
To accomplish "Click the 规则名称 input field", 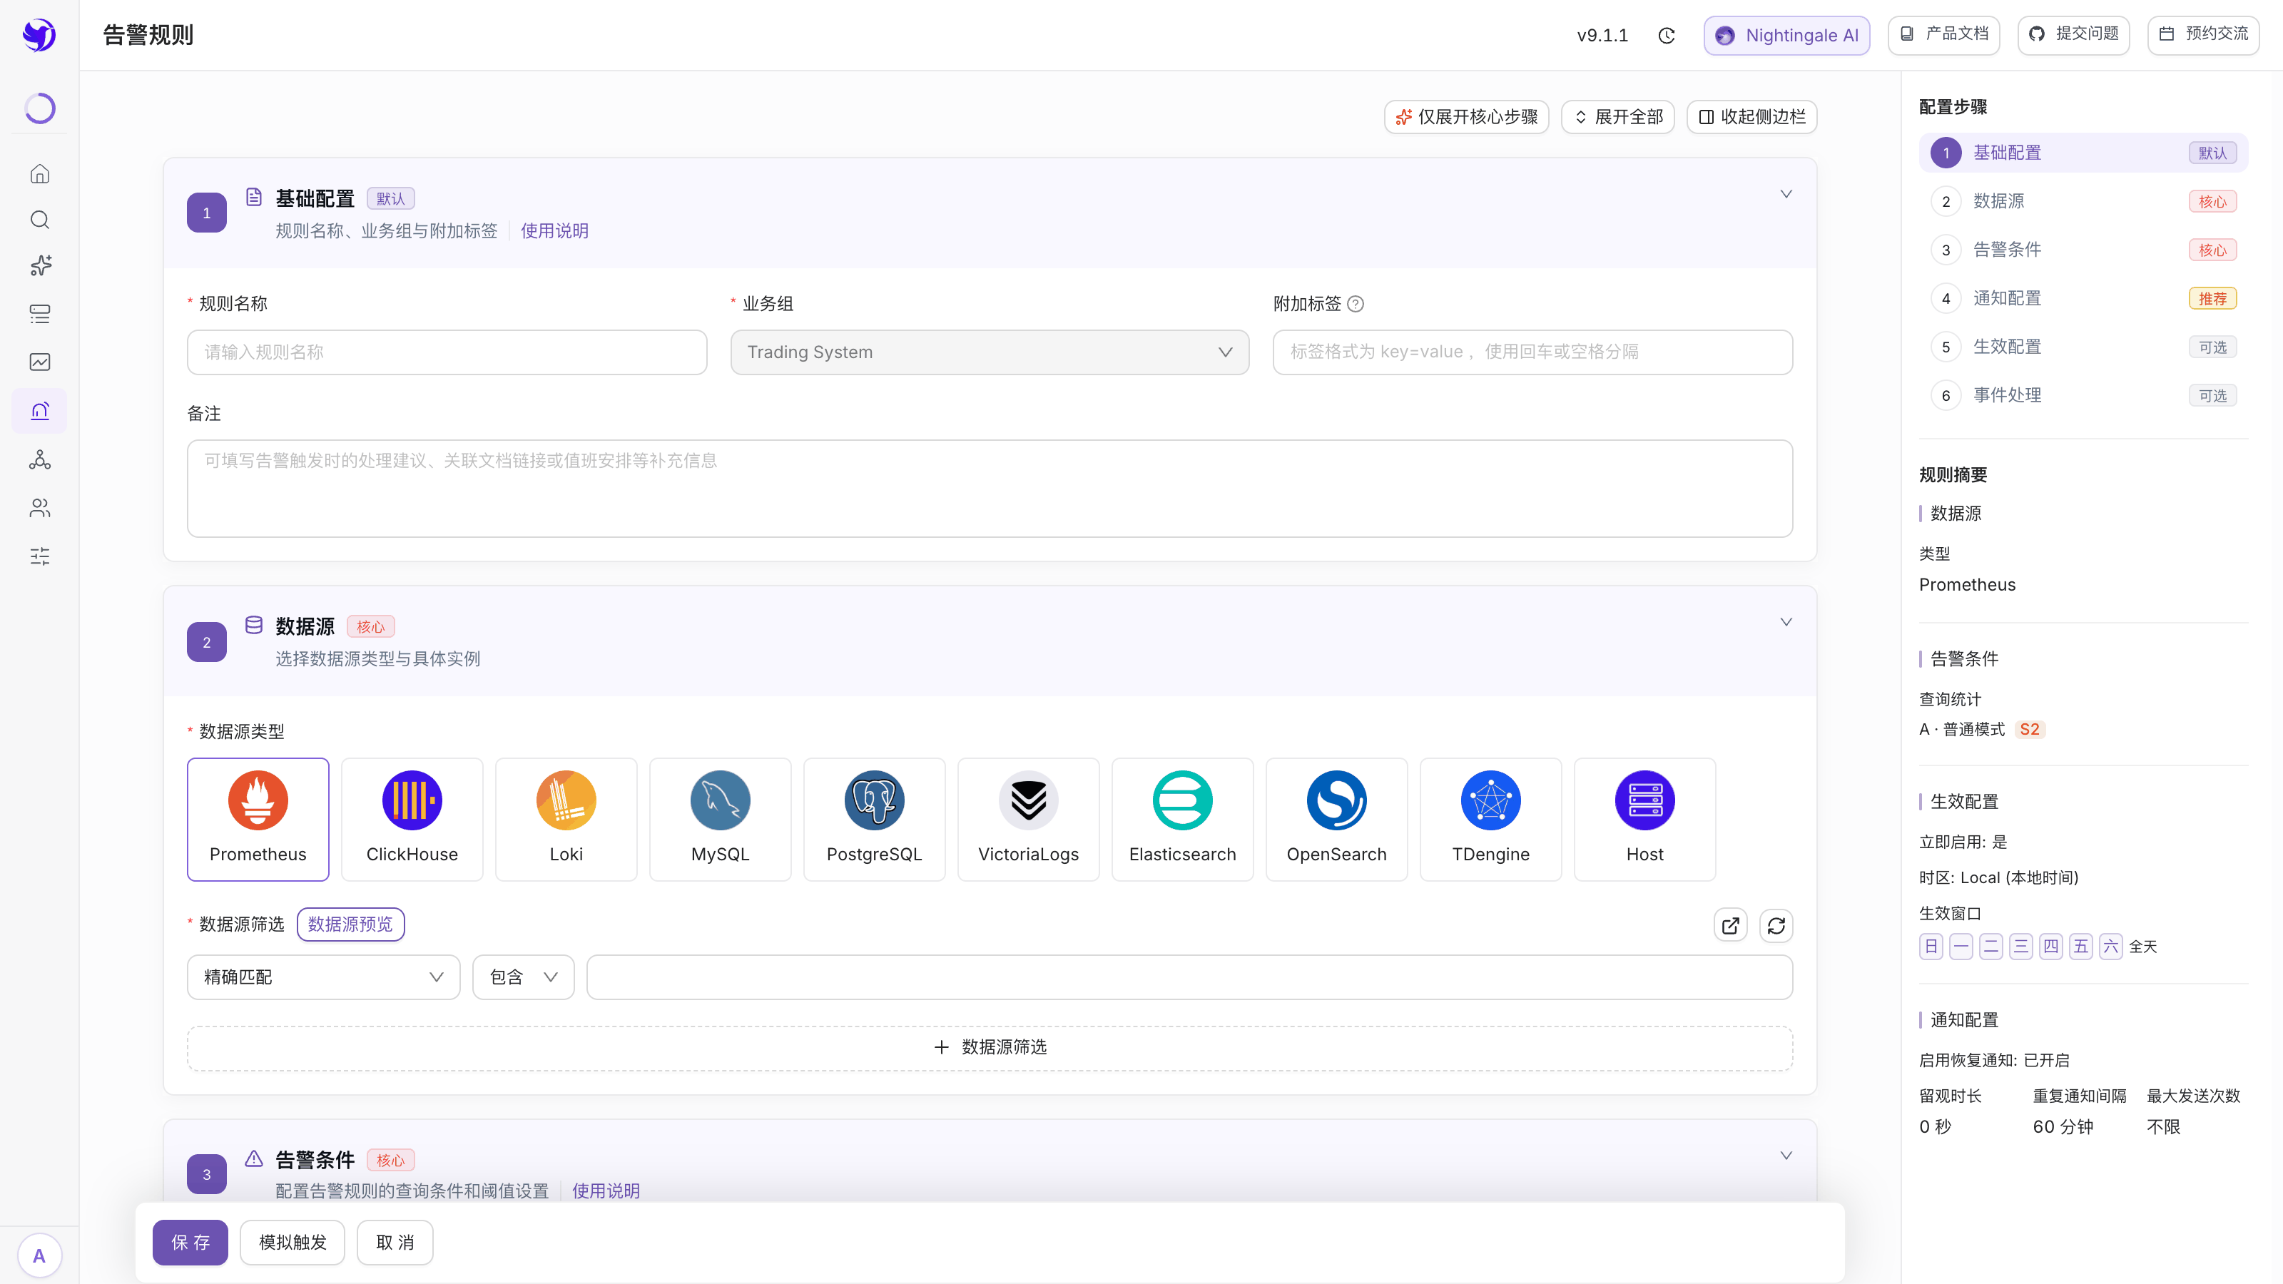I will pyautogui.click(x=447, y=352).
